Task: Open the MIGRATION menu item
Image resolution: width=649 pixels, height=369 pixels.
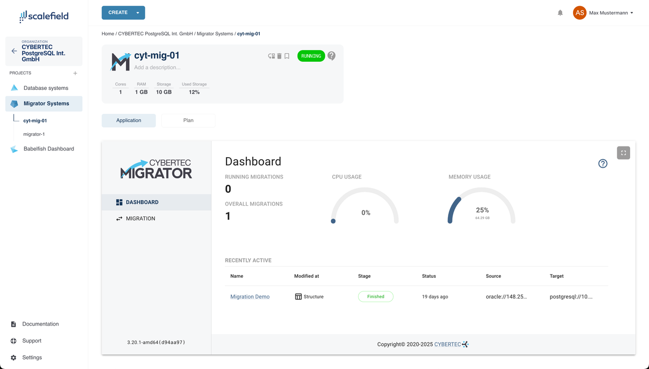Action: click(140, 218)
